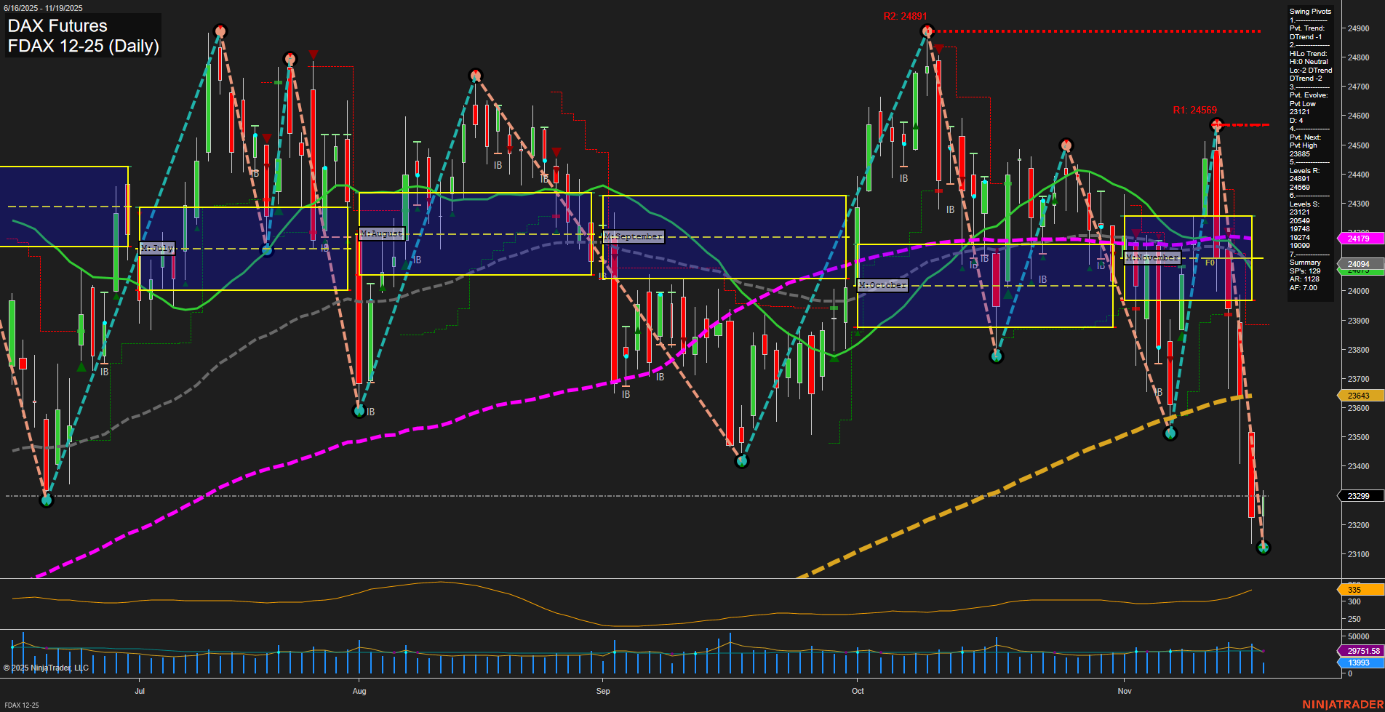Select the M:August month range label
This screenshot has width=1385, height=712.
pos(381,233)
